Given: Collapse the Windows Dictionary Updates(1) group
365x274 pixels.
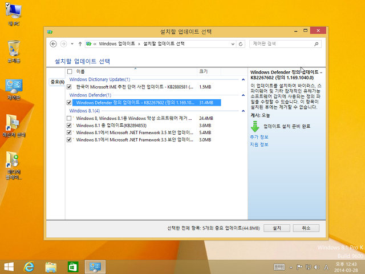Looking at the screenshot, I should tap(243, 80).
